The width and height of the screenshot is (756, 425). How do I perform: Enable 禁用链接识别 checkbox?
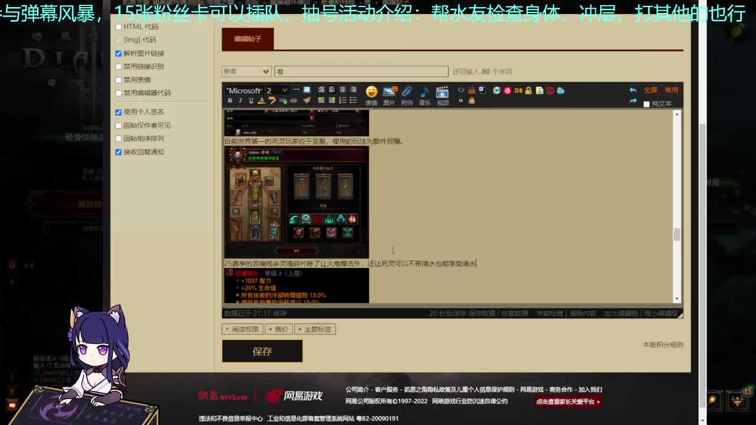point(118,66)
